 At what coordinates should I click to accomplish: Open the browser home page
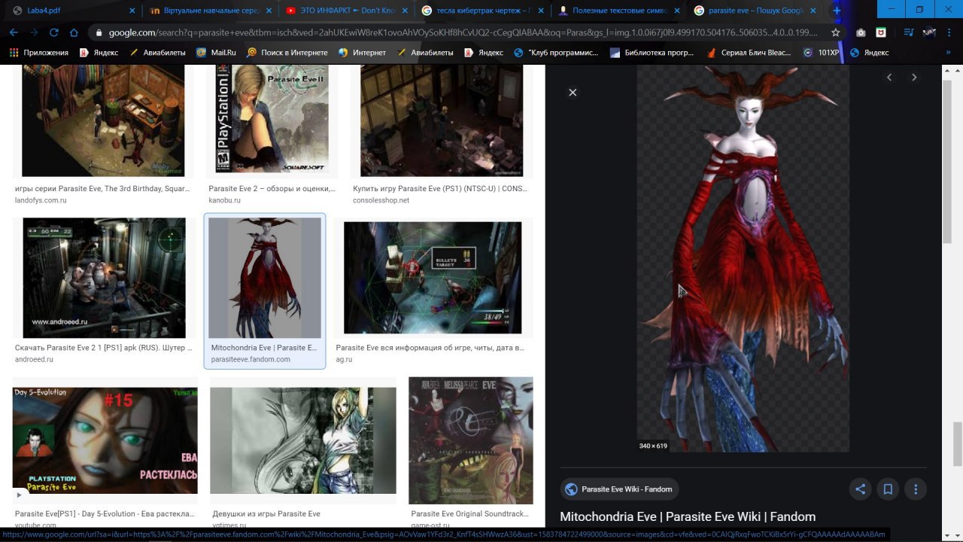click(x=74, y=32)
